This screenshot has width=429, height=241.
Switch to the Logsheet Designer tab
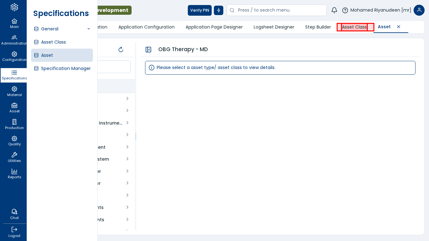(274, 27)
